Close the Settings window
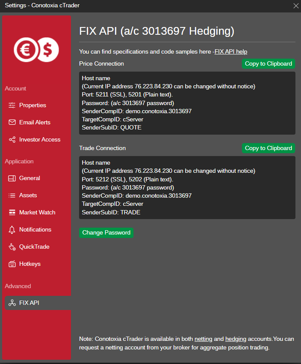Image resolution: width=301 pixels, height=364 pixels. click(x=296, y=6)
